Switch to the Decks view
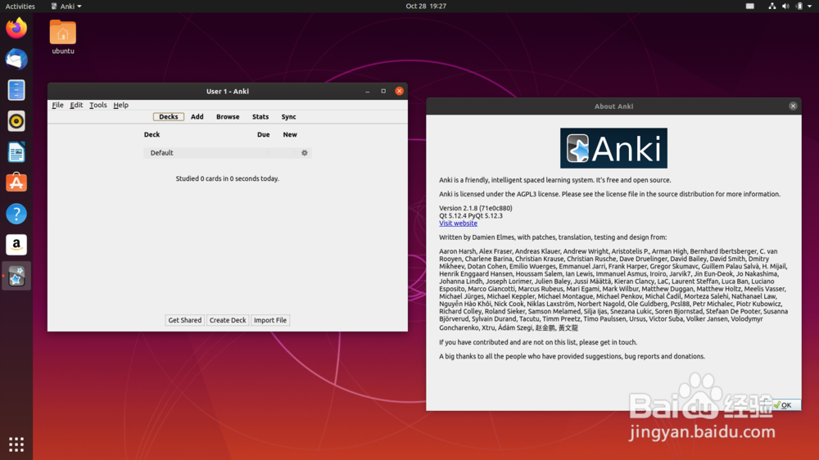 [x=168, y=117]
